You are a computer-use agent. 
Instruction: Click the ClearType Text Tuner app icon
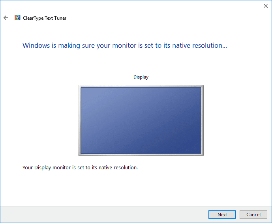[x=17, y=18]
